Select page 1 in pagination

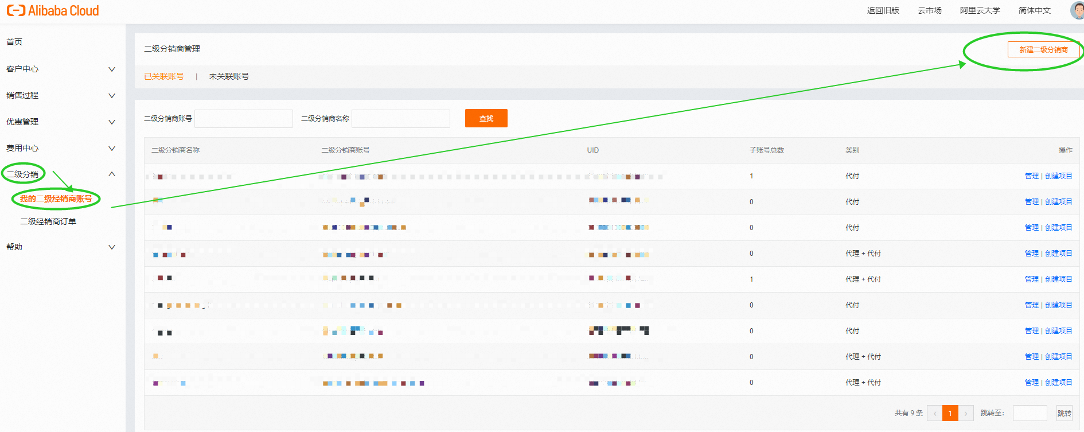pyautogui.click(x=950, y=413)
